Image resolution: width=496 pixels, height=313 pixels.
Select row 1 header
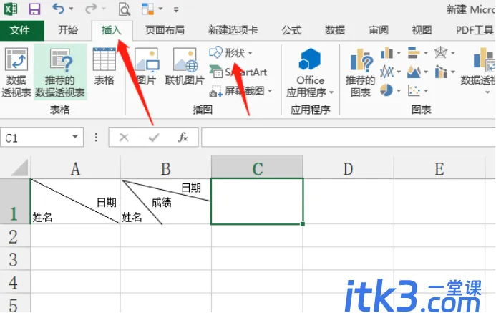point(15,201)
